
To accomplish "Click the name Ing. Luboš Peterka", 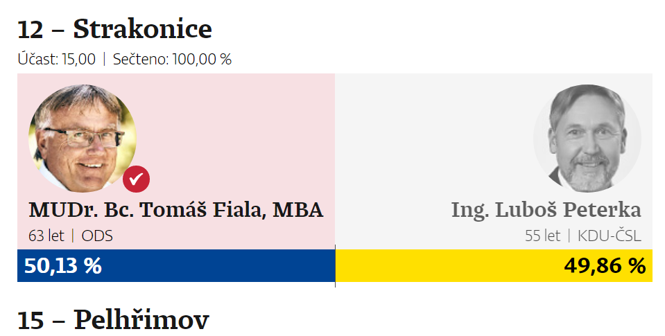I will click(546, 210).
